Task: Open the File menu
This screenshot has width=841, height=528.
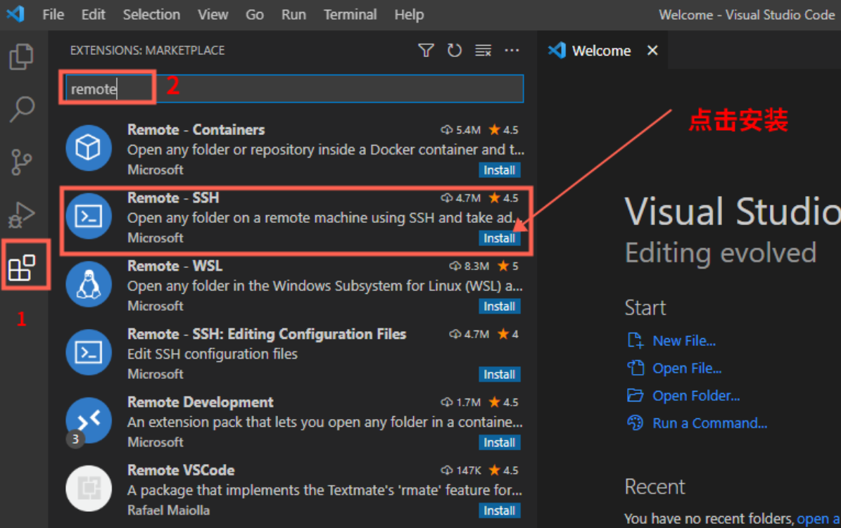Action: pyautogui.click(x=53, y=15)
